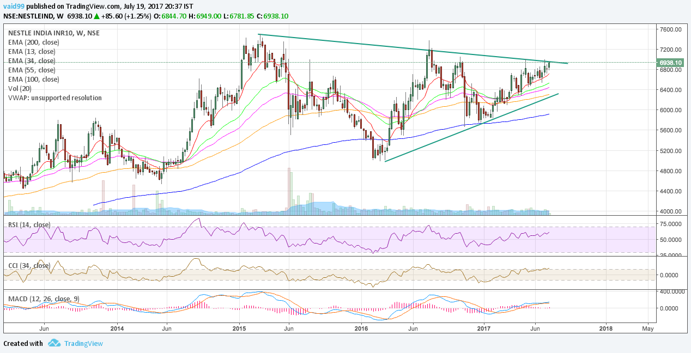Select the EMA (55, close) indicator label
Viewport: 691px width, 353px height.
coord(32,70)
